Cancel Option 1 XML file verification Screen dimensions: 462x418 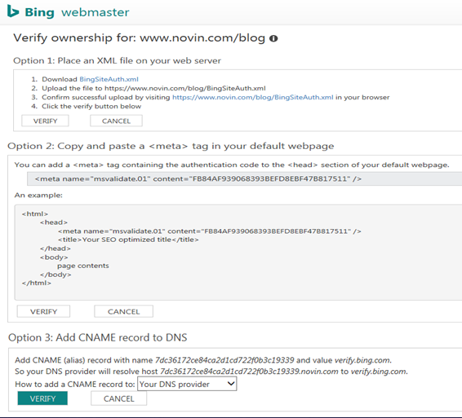[x=116, y=121]
